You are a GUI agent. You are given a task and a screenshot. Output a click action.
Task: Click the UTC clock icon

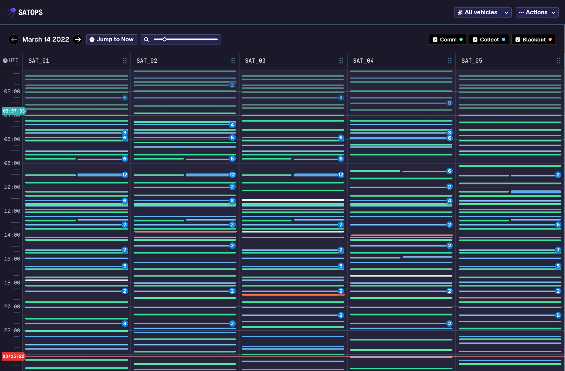pyautogui.click(x=5, y=60)
